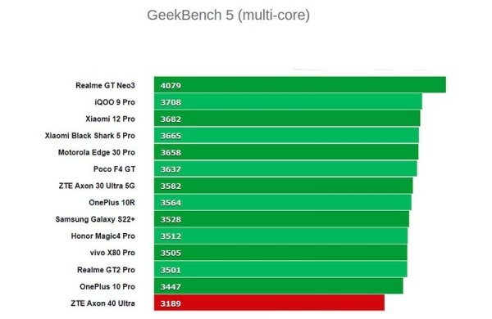Select the 3189 score on red bar

tap(171, 303)
